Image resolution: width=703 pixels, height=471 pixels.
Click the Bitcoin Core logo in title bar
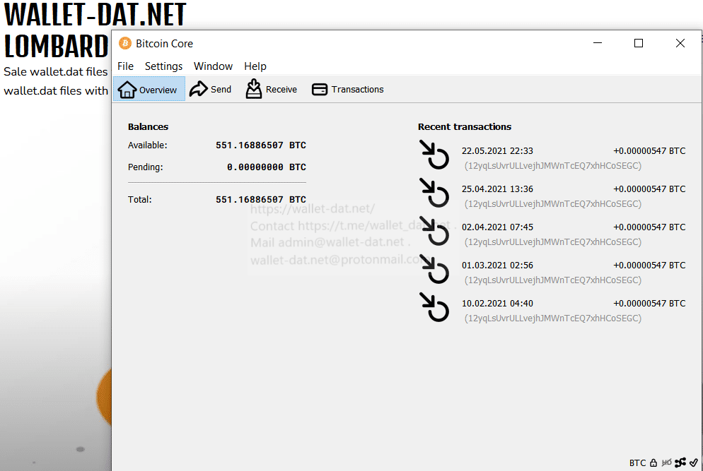coord(125,44)
